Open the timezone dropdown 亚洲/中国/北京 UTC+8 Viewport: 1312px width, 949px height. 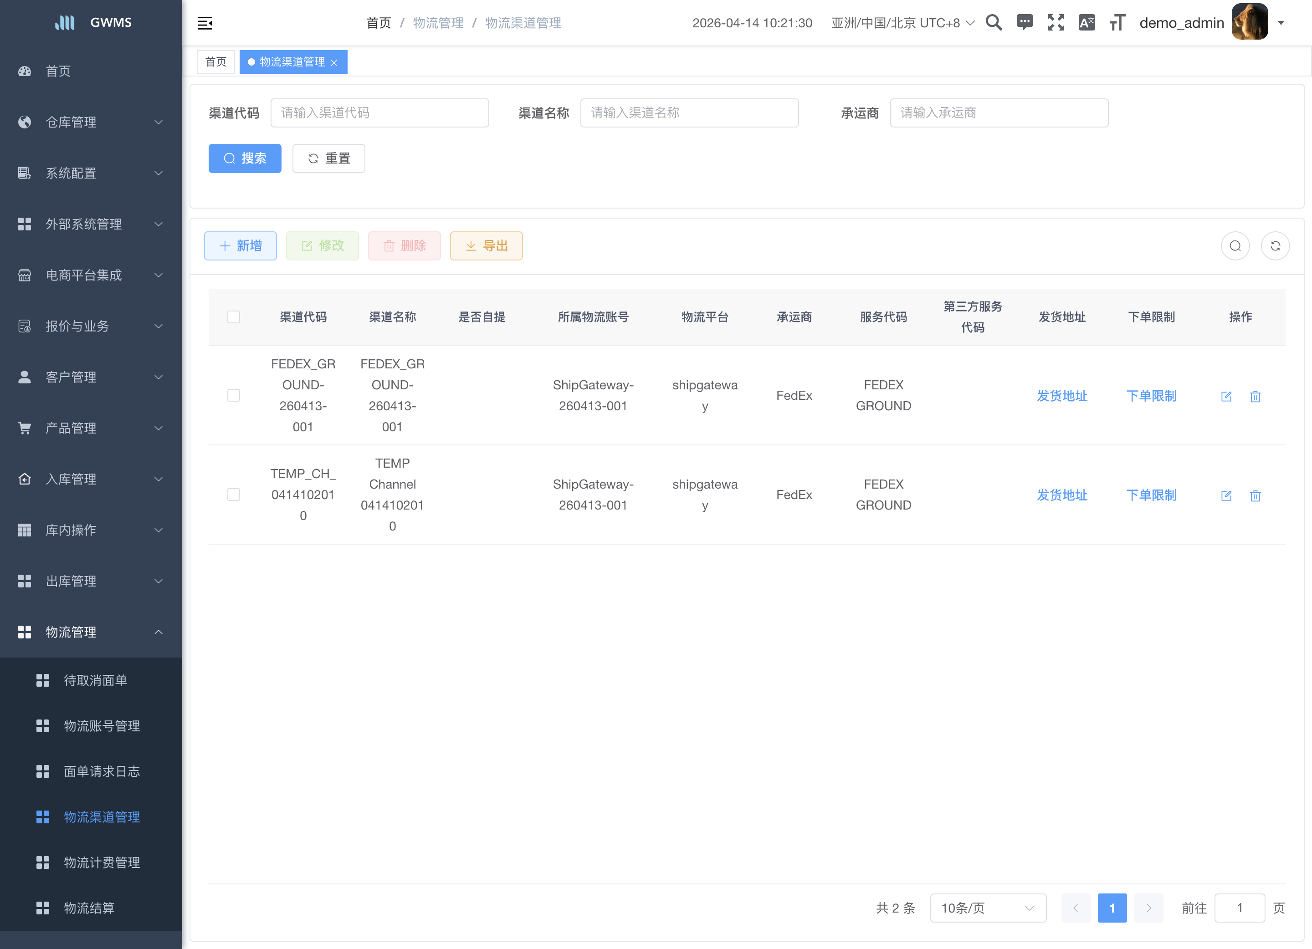903,23
